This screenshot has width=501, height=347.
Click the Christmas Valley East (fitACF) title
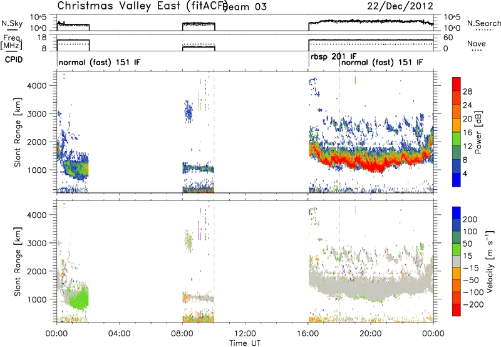point(142,6)
